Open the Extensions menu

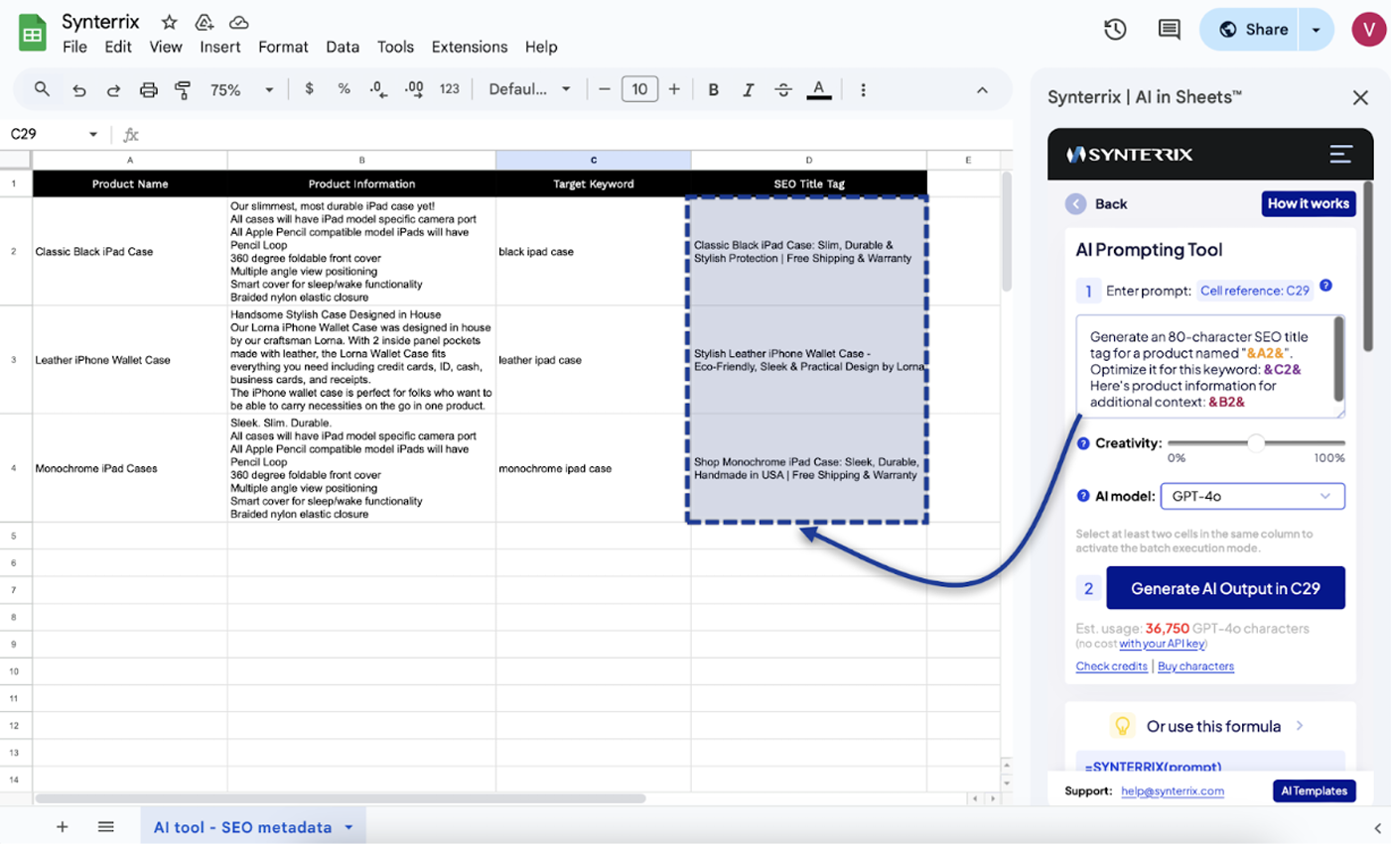469,47
